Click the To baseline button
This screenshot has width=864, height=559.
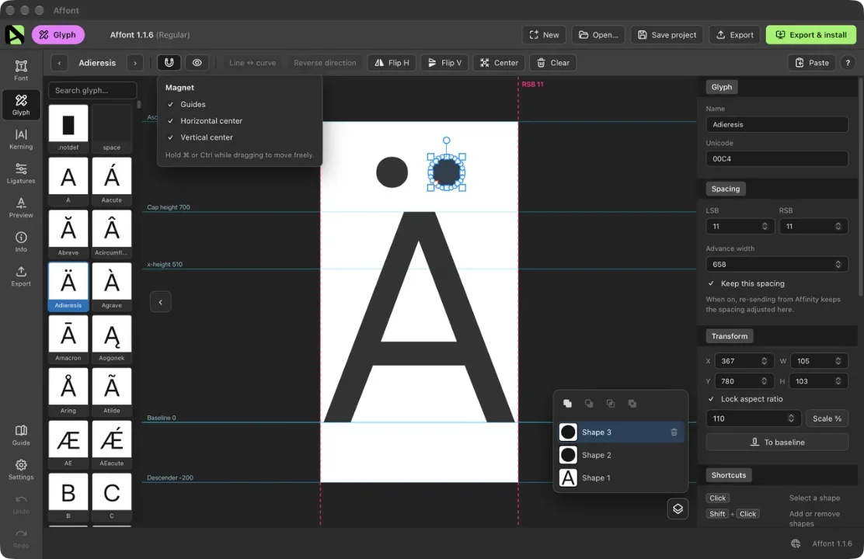click(x=777, y=443)
